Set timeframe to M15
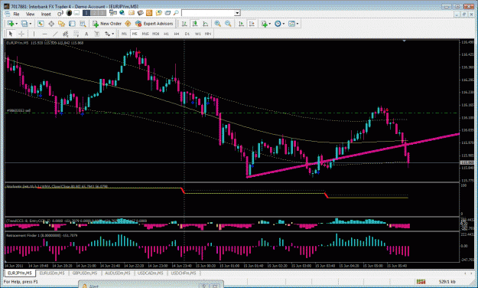Screen dimensions: 478x288 tap(145, 34)
